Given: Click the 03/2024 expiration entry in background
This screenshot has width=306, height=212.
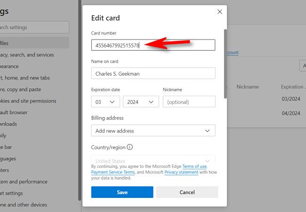Looking at the screenshot, I should [291, 99].
